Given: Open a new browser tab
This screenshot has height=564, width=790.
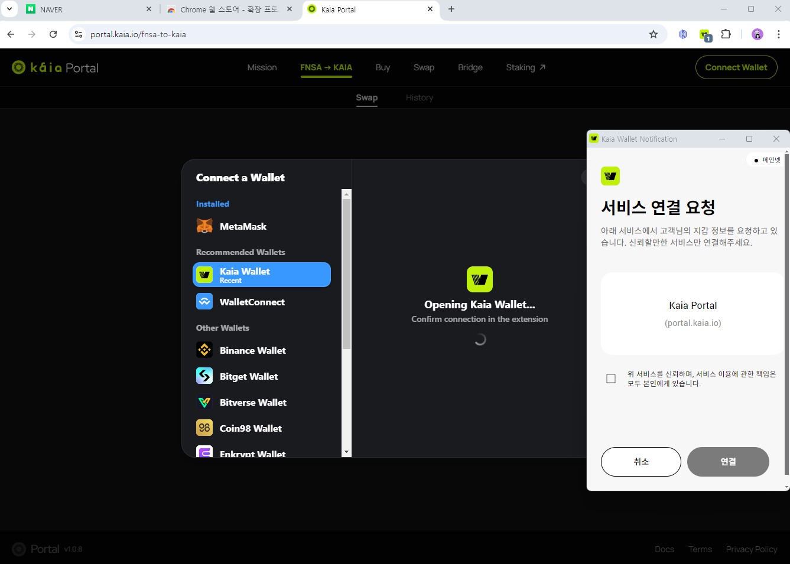Looking at the screenshot, I should click(x=451, y=9).
